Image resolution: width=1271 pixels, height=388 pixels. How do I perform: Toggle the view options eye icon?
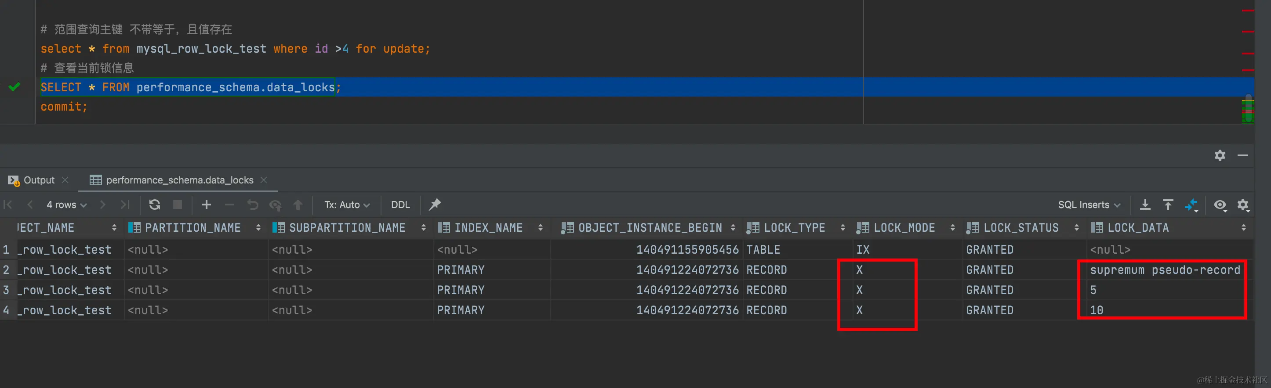pos(1220,205)
